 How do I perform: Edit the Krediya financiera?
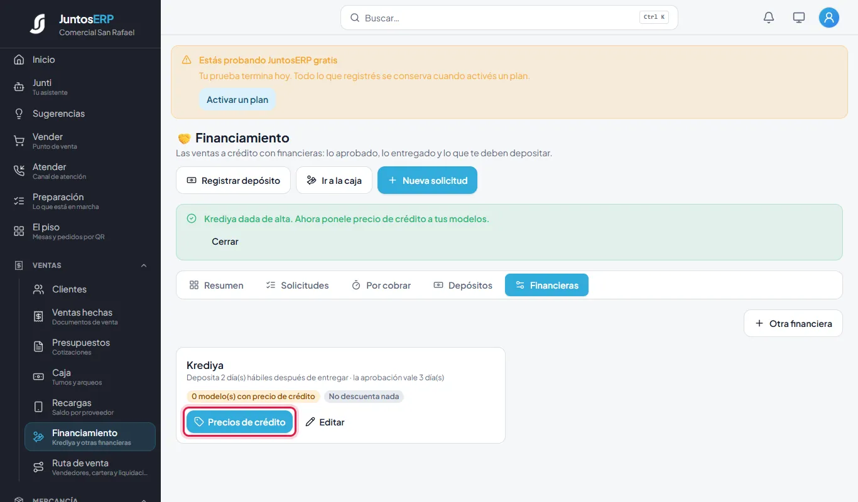pos(325,422)
